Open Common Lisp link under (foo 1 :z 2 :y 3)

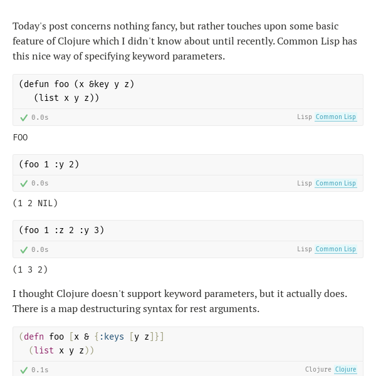click(x=336, y=249)
